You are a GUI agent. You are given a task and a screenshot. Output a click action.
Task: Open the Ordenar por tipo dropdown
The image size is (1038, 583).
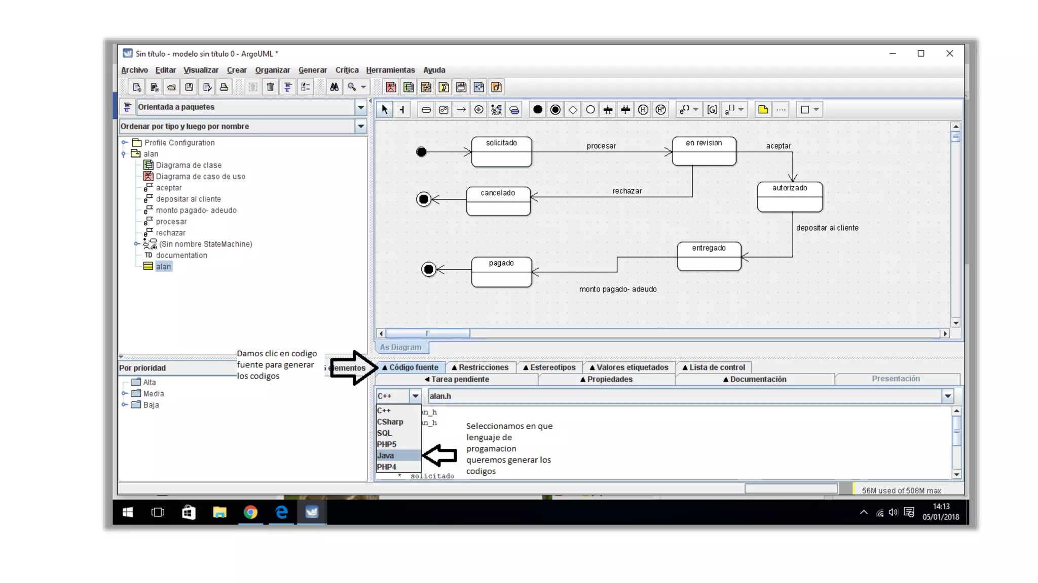360,126
